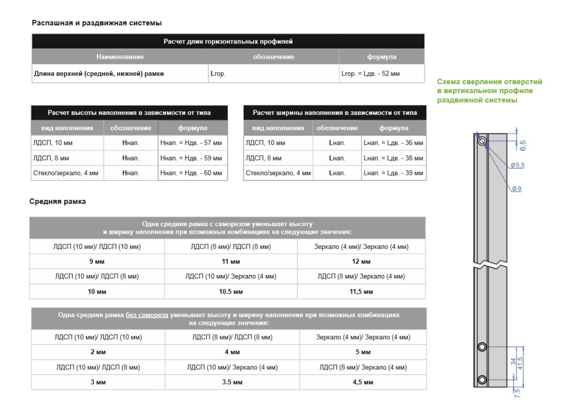This screenshot has height=412, width=563.
Task: Select the Ø5,5 diameter dimension label
Action: pyautogui.click(x=517, y=165)
